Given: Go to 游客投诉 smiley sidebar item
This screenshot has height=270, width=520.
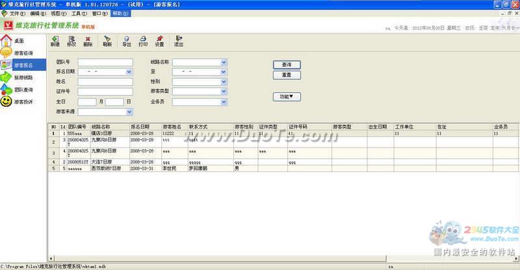Looking at the screenshot, I should [x=18, y=101].
